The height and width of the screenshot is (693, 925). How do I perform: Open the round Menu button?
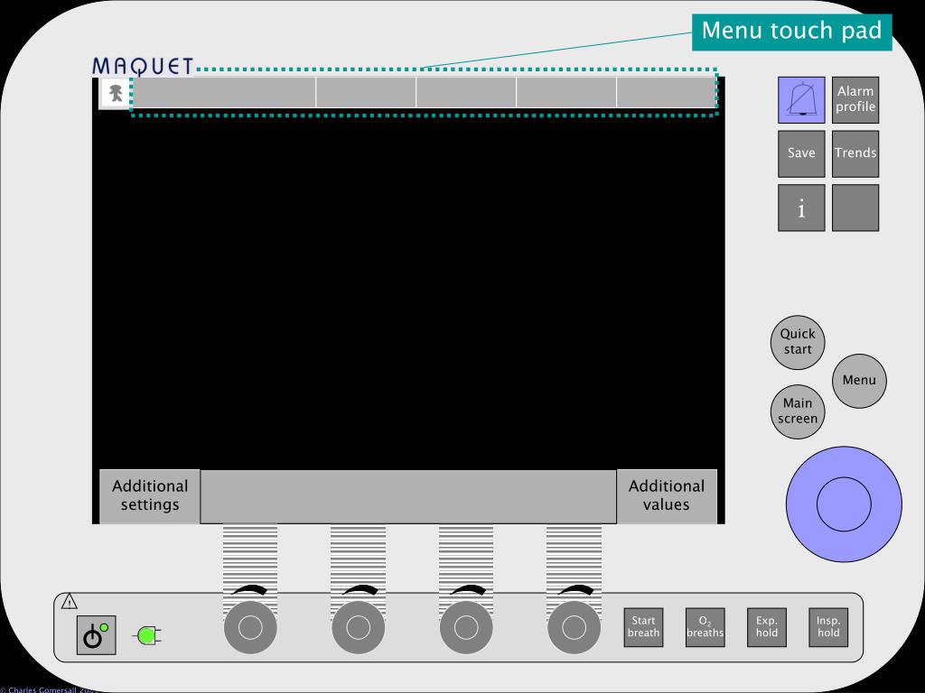coord(859,381)
